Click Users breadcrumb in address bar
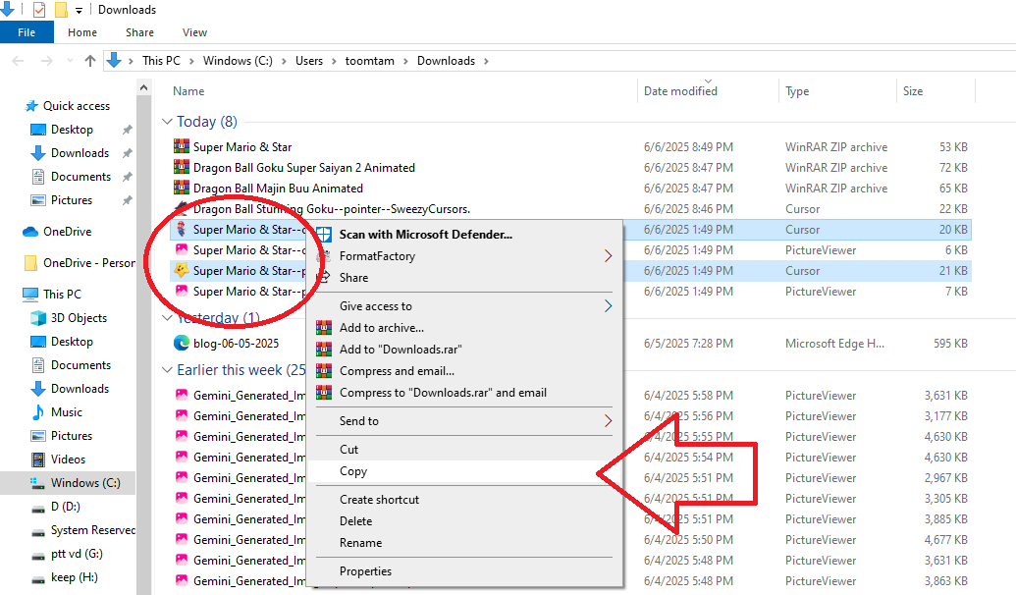Screen dimensions: 1016x595 pos(309,61)
